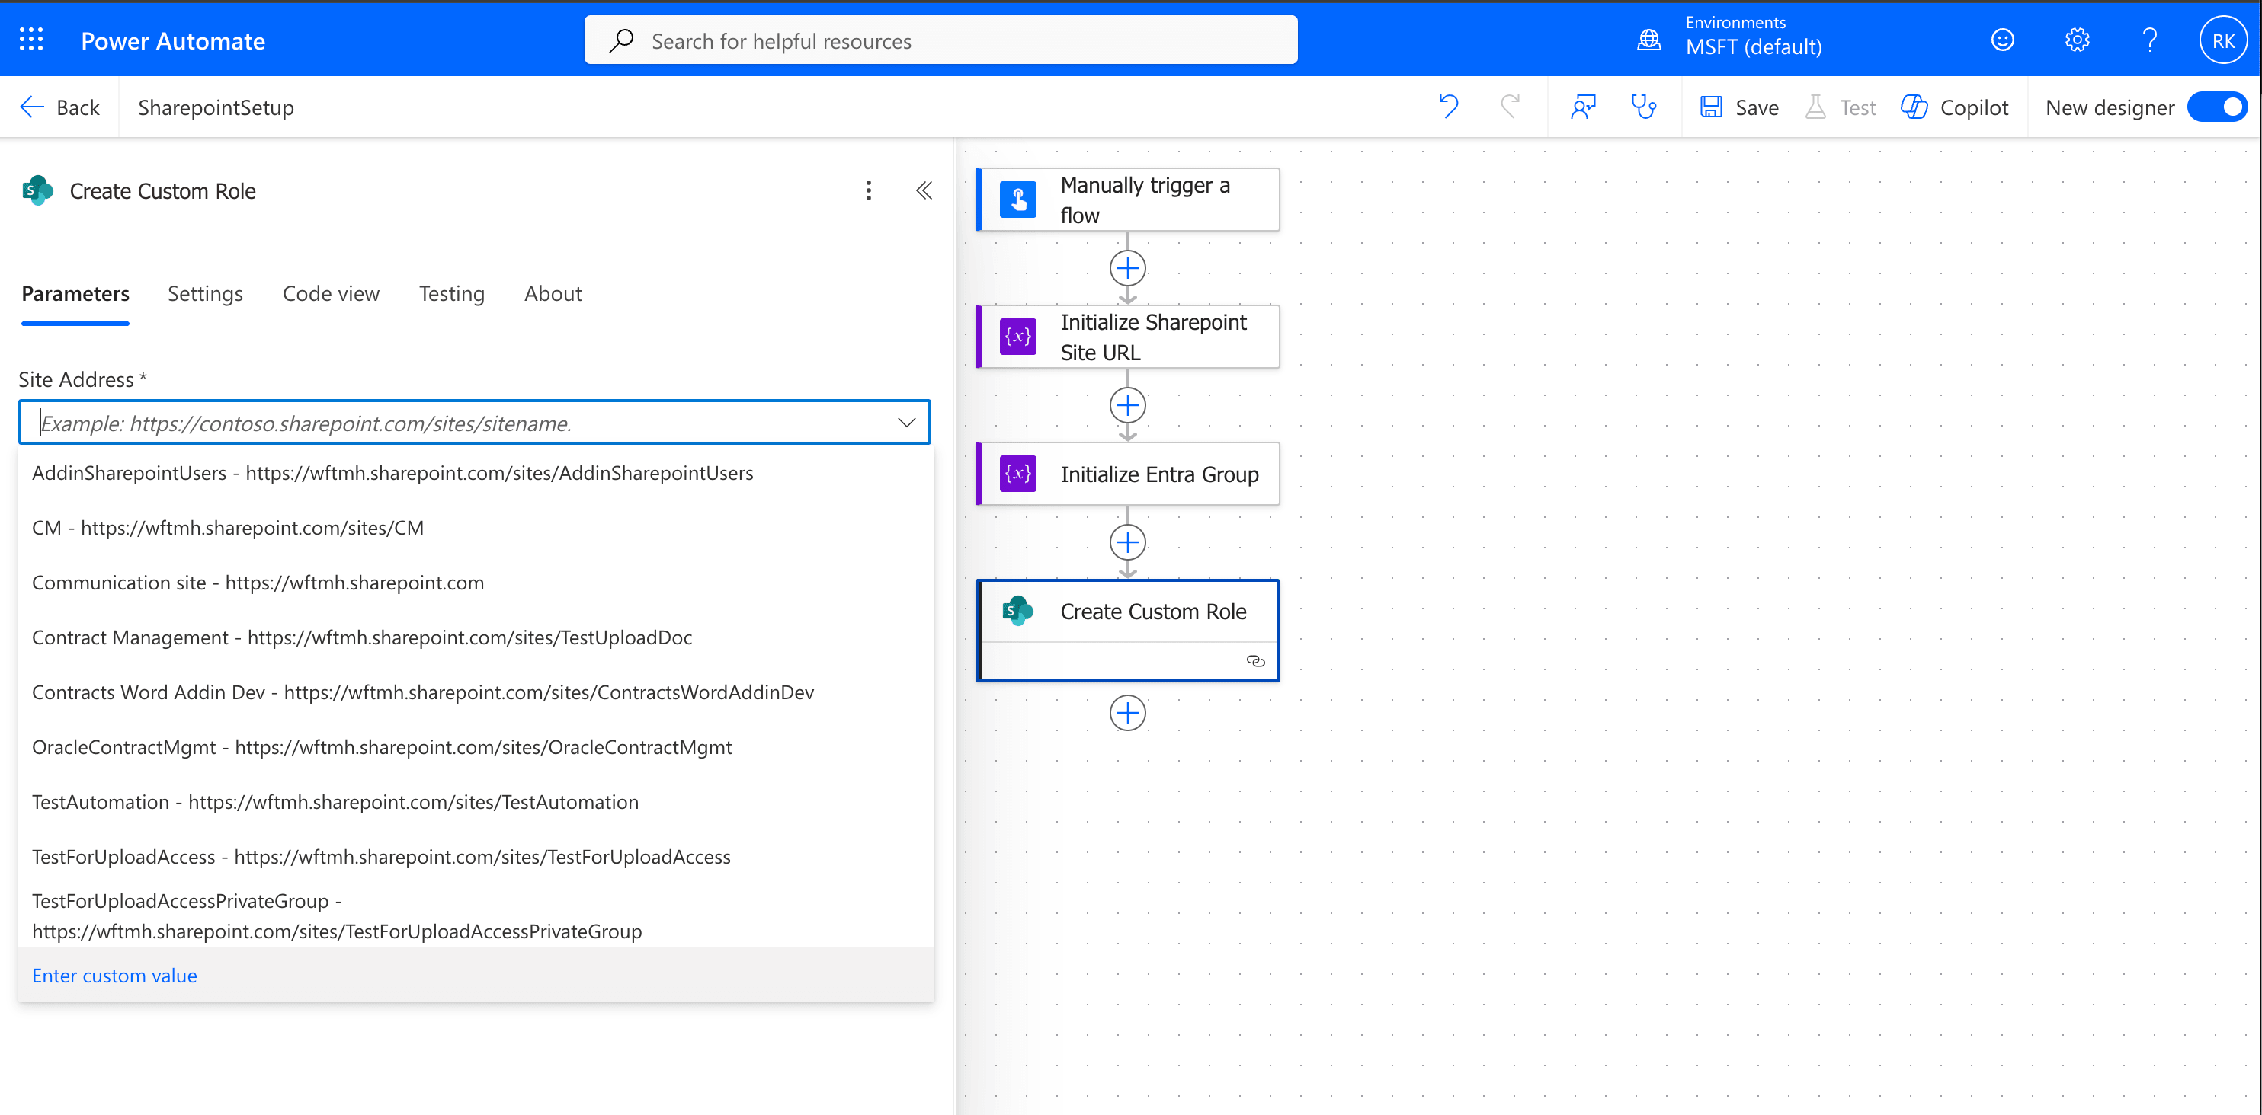
Task: Click the SharePoint icon on Create Custom Role card
Action: tap(1017, 611)
